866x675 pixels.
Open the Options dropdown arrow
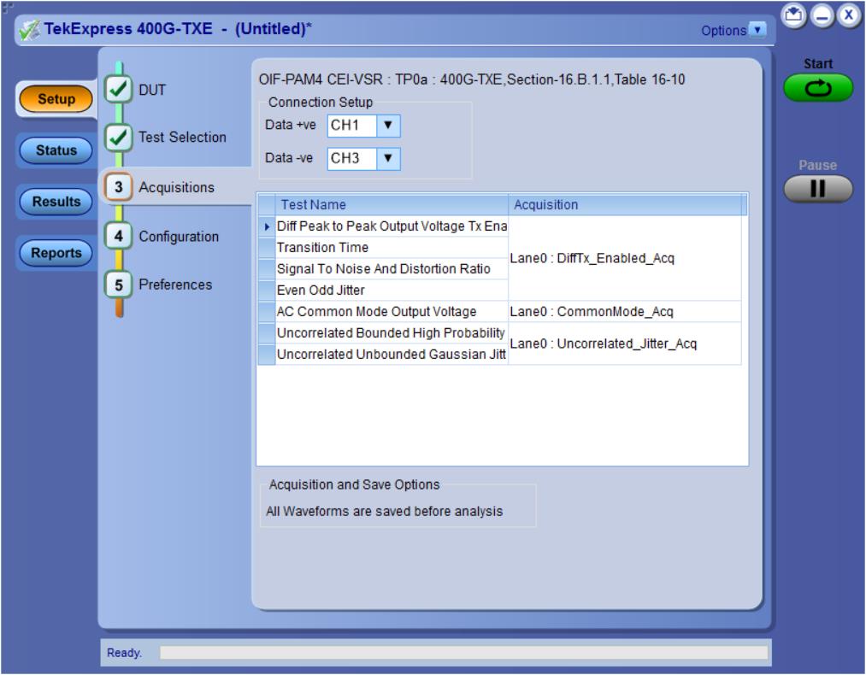coord(757,31)
